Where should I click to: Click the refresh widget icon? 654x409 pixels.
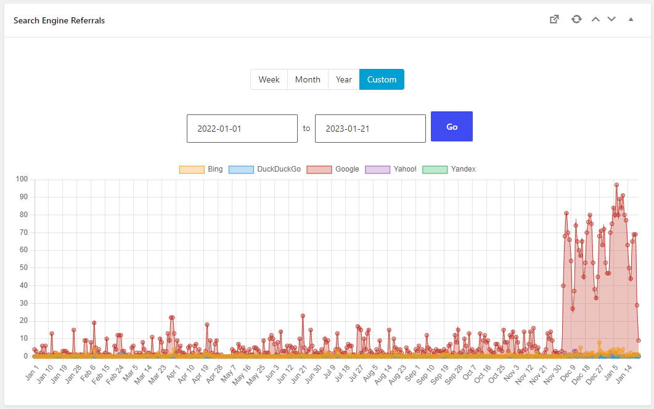576,19
